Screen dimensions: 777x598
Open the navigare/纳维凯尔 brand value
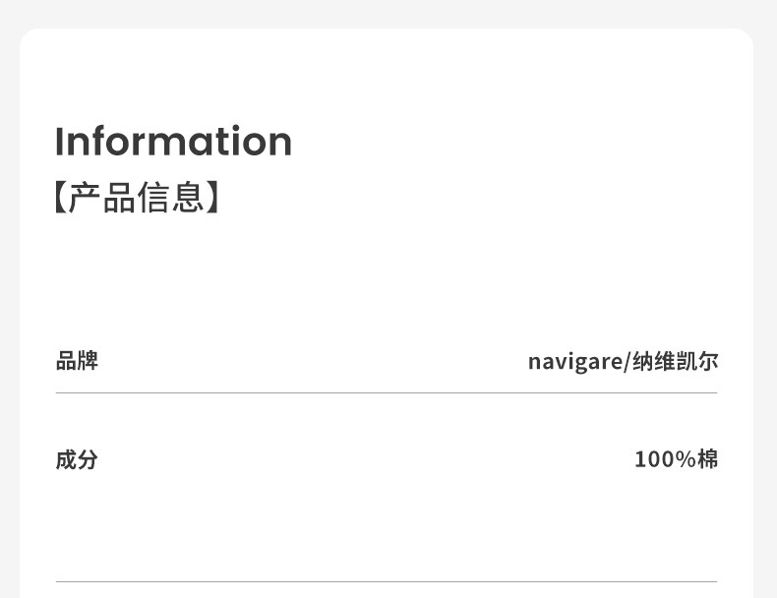[x=623, y=361]
